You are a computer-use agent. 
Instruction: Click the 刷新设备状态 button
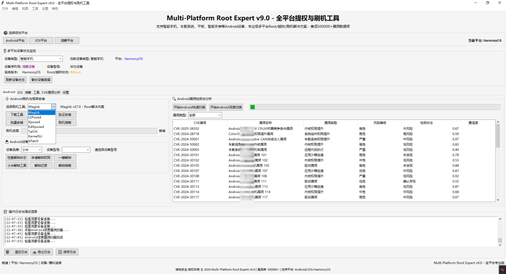pyautogui.click(x=15, y=80)
